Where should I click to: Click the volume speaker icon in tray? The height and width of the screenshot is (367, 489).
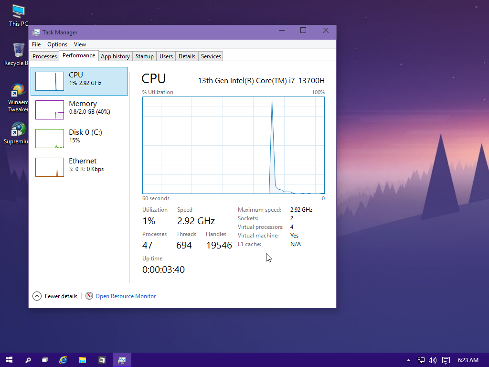pyautogui.click(x=433, y=360)
